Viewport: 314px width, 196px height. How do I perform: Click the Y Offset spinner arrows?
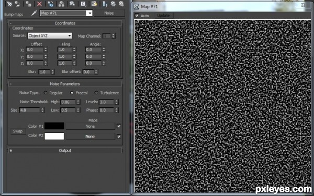(x=46, y=56)
